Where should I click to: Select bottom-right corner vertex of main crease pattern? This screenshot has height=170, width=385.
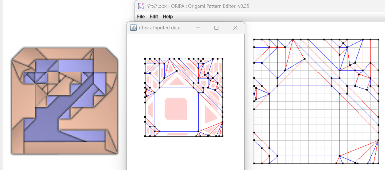(379, 163)
